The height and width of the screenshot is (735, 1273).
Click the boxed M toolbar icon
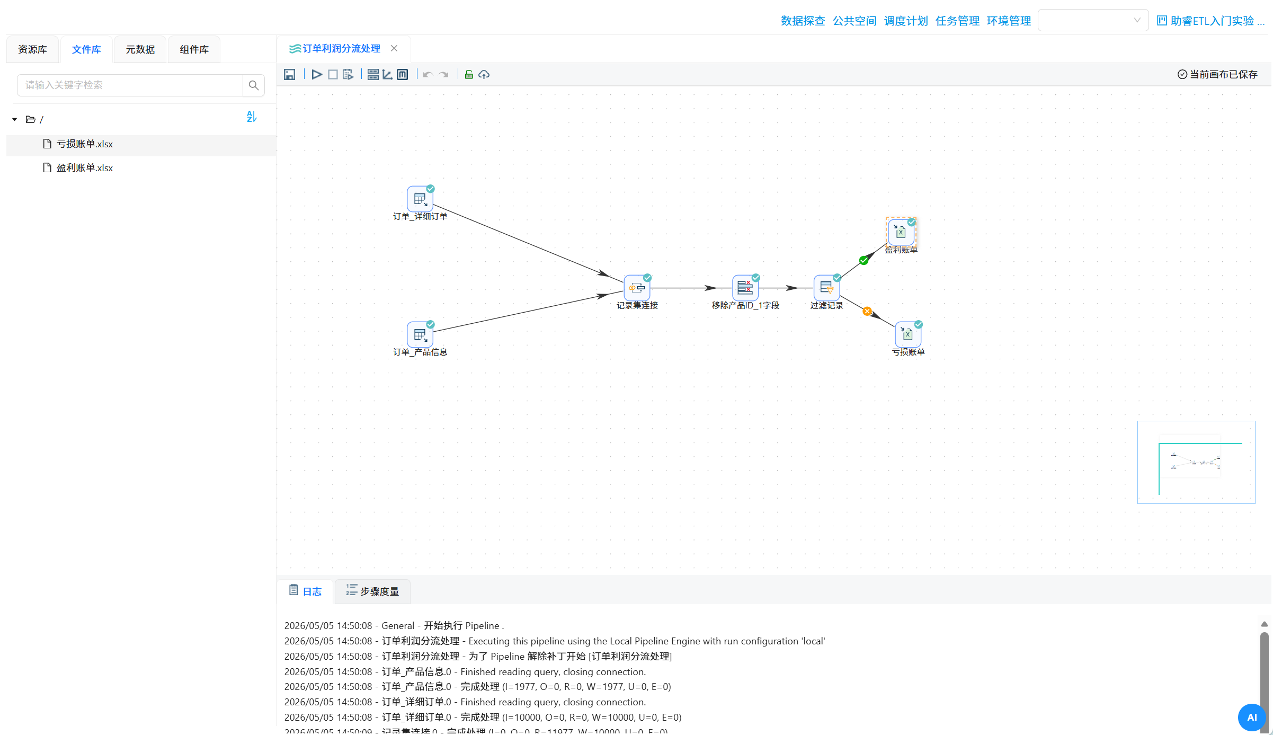pyautogui.click(x=403, y=75)
